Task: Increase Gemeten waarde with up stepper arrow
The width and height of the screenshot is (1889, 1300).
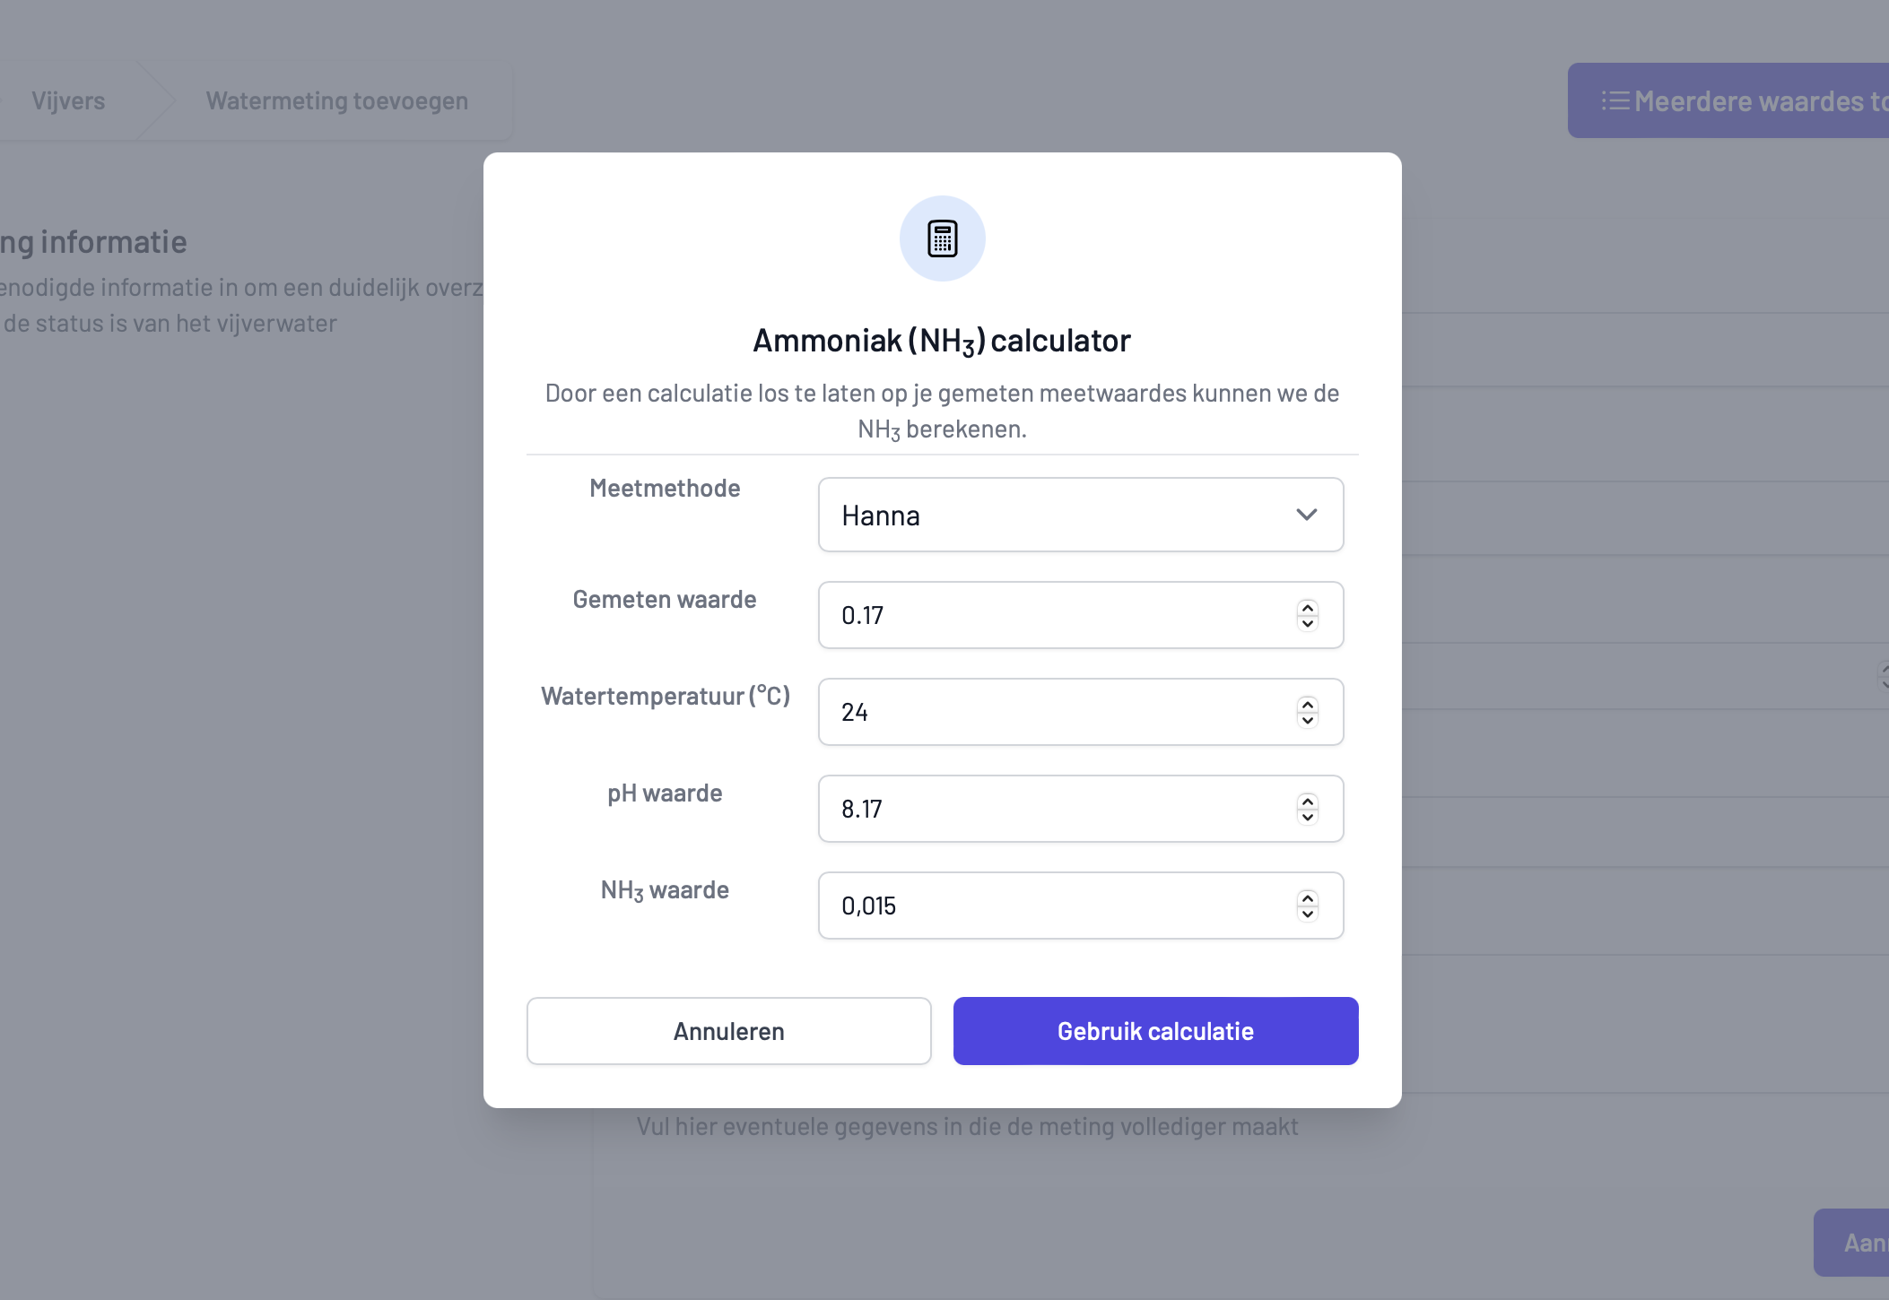Action: pyautogui.click(x=1308, y=608)
